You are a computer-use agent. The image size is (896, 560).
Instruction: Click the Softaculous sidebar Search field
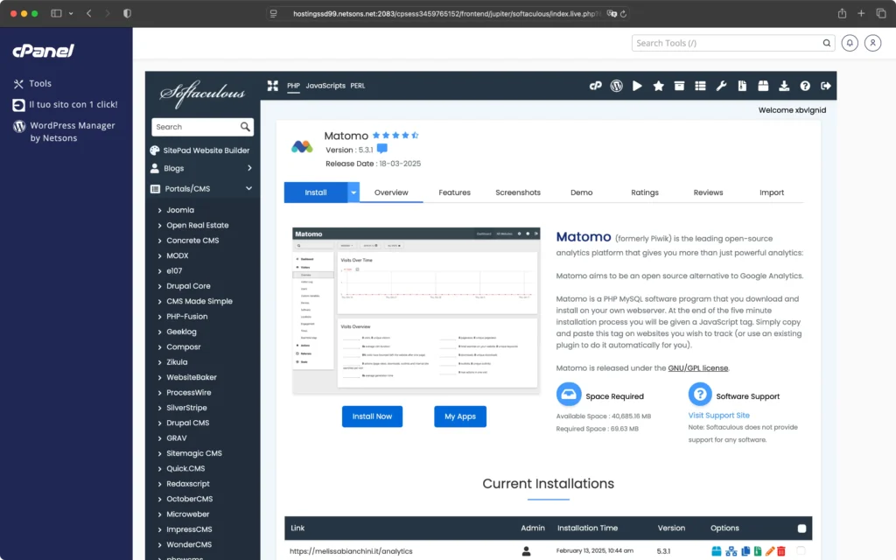click(196, 127)
